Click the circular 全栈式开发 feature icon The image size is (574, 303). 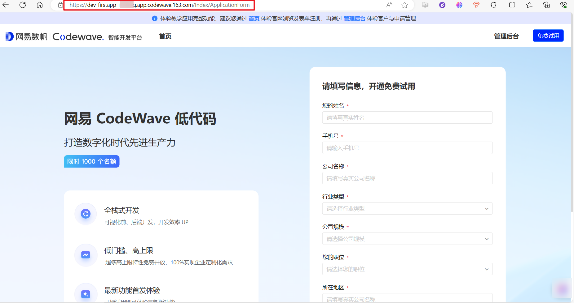(x=86, y=214)
